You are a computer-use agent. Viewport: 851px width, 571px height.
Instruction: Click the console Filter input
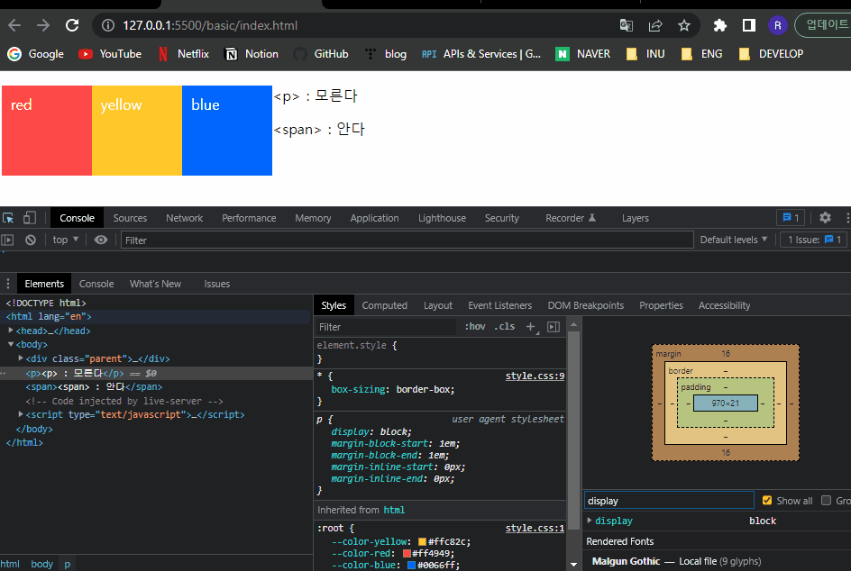pos(407,240)
